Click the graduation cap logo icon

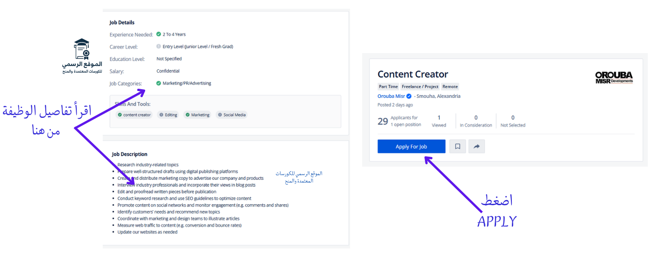pyautogui.click(x=82, y=49)
